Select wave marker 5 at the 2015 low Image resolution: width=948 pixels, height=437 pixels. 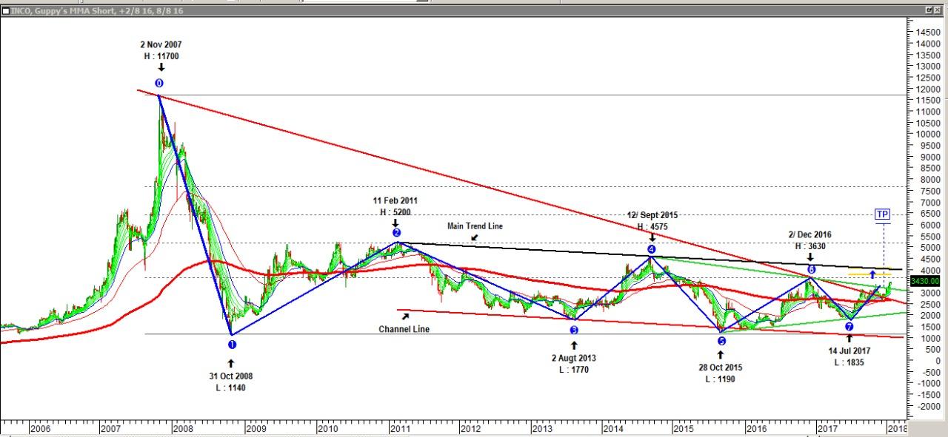click(x=721, y=341)
